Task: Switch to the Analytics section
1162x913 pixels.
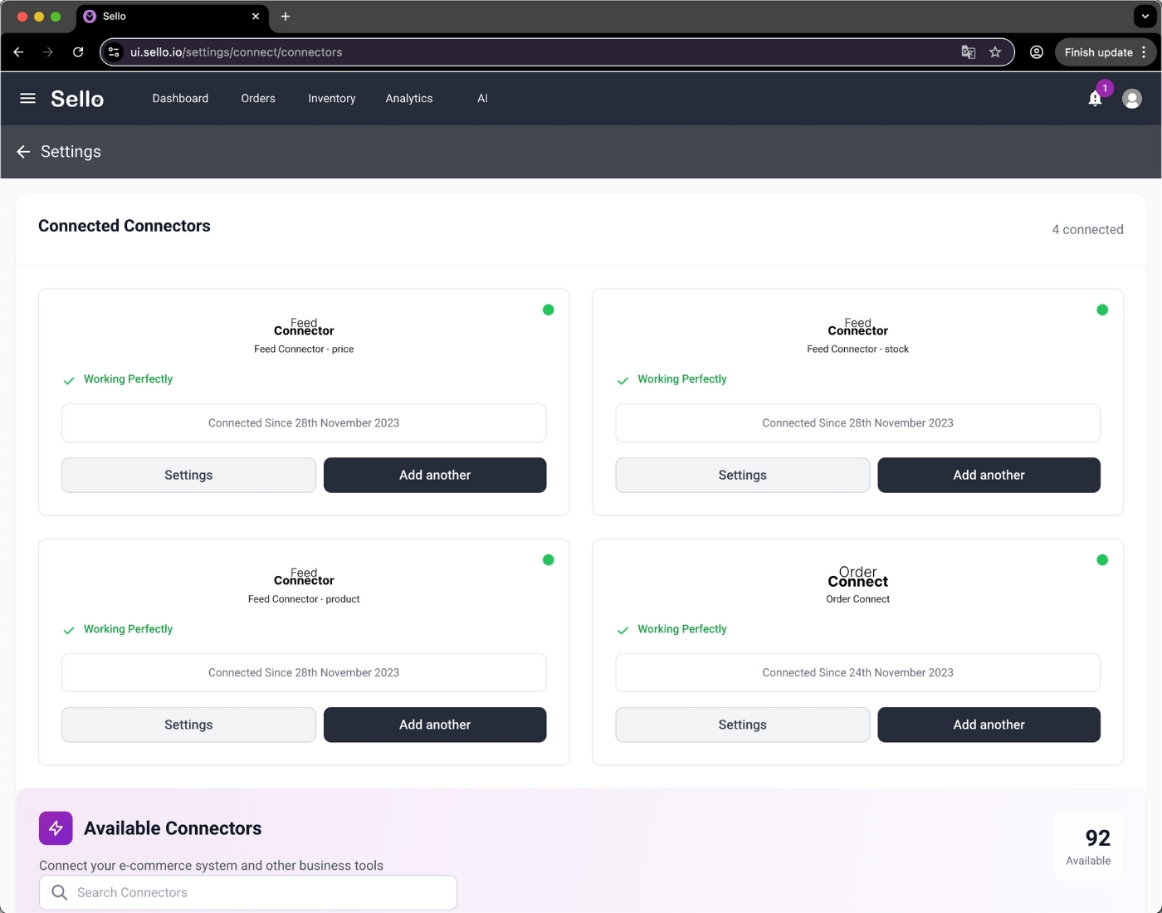Action: [x=408, y=98]
